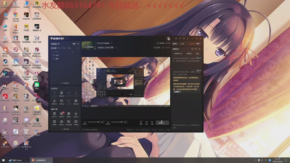Click the stream cover thumbnail

coord(89,46)
